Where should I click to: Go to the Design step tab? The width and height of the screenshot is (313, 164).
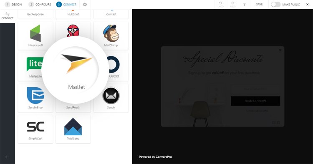13,5
